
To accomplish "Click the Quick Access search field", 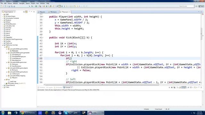I will pyautogui.click(x=186, y=6).
